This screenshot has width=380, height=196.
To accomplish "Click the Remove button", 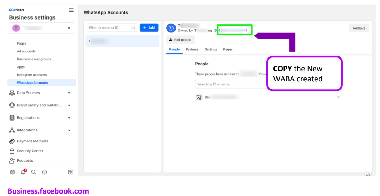I will (359, 28).
